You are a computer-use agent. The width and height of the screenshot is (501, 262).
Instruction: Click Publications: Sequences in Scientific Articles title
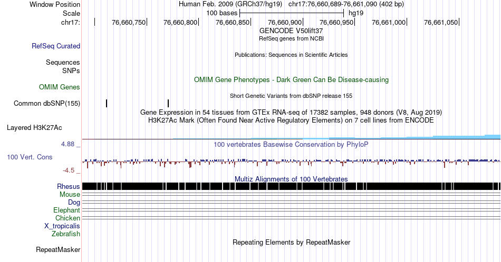pyautogui.click(x=291, y=55)
